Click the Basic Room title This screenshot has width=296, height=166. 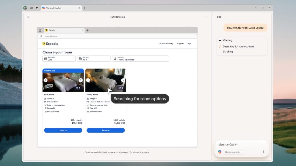[x=49, y=94]
